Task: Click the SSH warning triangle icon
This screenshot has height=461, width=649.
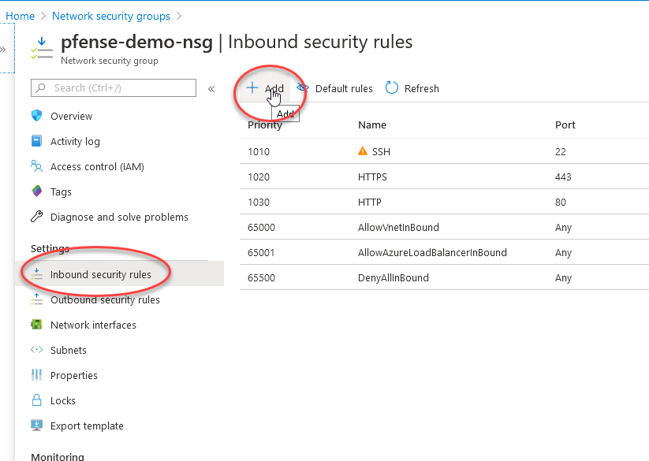Action: click(x=363, y=151)
